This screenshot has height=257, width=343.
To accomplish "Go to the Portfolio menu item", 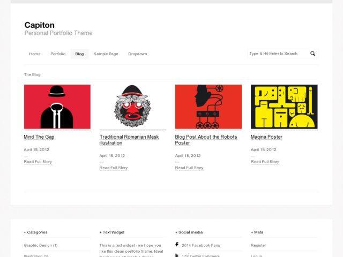I will [x=58, y=54].
